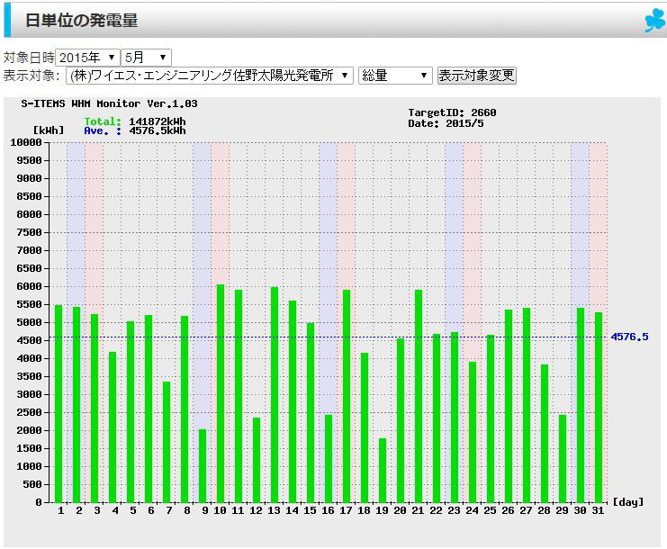Click the 対象日時 label

click(29, 58)
